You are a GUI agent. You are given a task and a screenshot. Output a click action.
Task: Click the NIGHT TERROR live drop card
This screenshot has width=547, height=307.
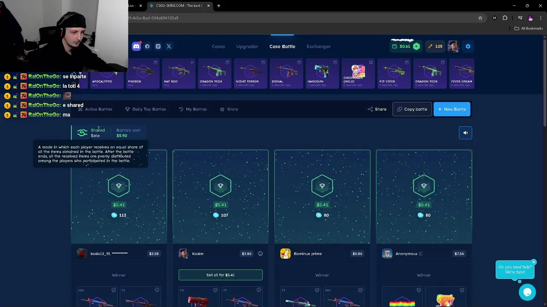coord(250,74)
